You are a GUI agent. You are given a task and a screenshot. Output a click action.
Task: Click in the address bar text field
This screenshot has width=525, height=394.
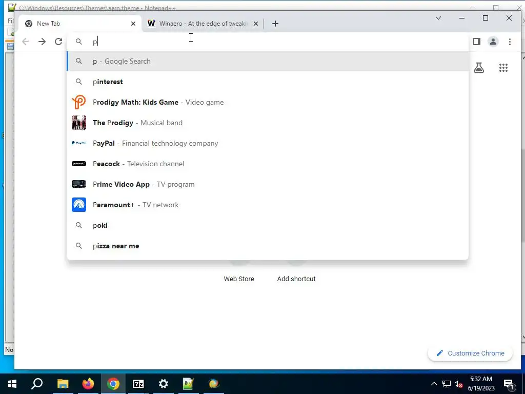pyautogui.click(x=268, y=42)
